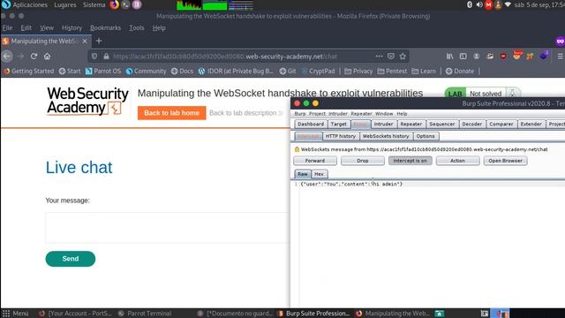Screen dimensions: 565x318
Task: Open Docs bookmark
Action: pos(182,71)
